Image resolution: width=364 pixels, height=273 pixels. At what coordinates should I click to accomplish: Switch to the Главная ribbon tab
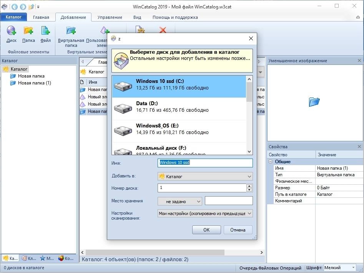41,17
